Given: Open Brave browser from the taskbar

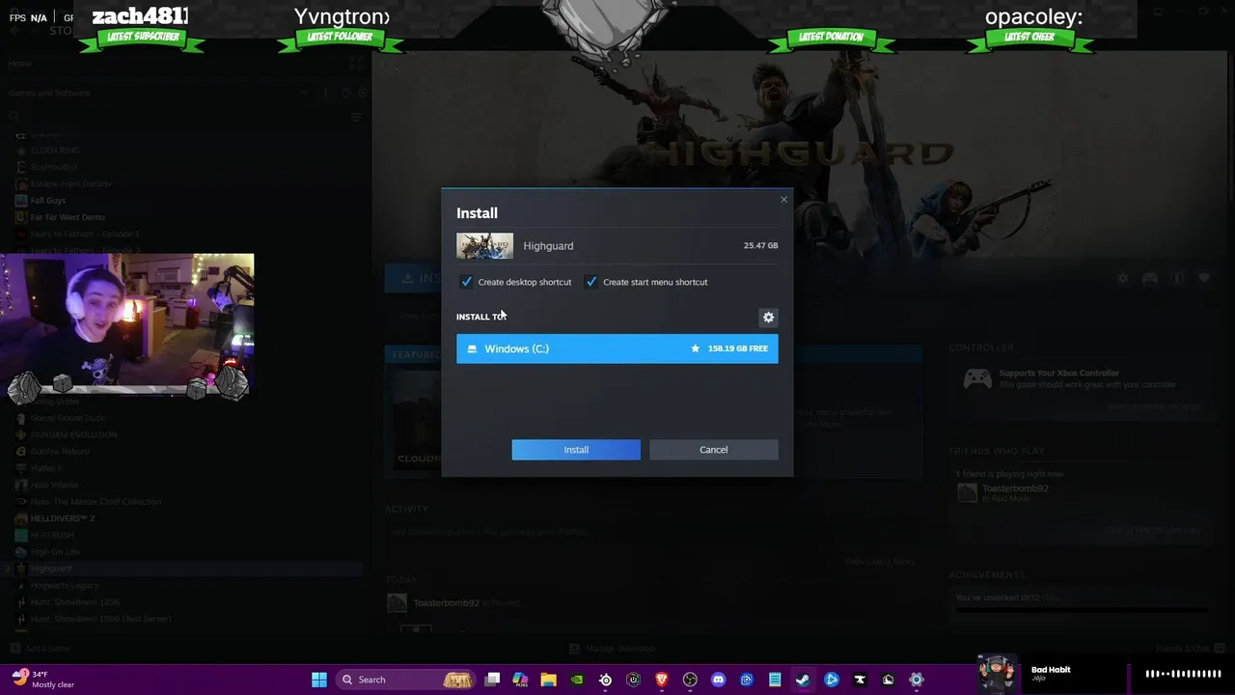Looking at the screenshot, I should click(662, 680).
